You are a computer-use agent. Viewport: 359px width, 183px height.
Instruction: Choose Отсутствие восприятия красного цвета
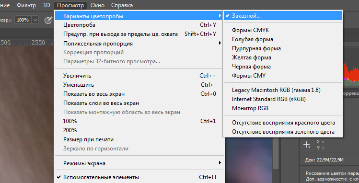pyautogui.click(x=283, y=123)
